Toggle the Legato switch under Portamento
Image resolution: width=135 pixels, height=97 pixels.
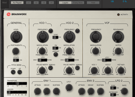tap(16, 60)
